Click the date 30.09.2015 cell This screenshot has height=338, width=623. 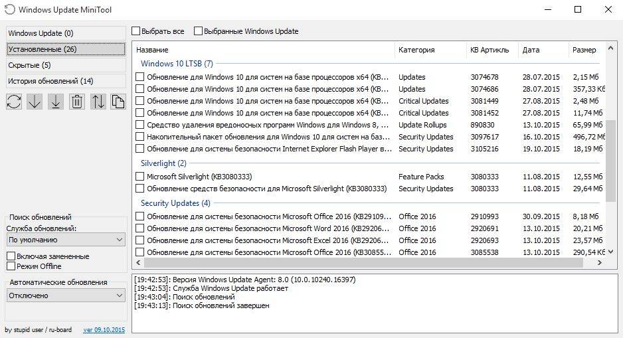(541, 216)
